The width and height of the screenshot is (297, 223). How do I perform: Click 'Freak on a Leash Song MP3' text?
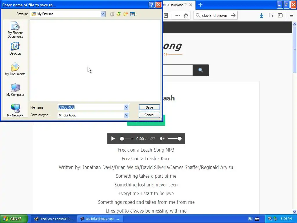[x=146, y=150]
